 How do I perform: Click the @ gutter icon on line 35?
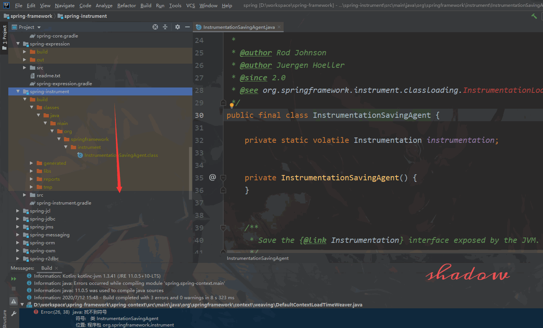click(x=212, y=177)
